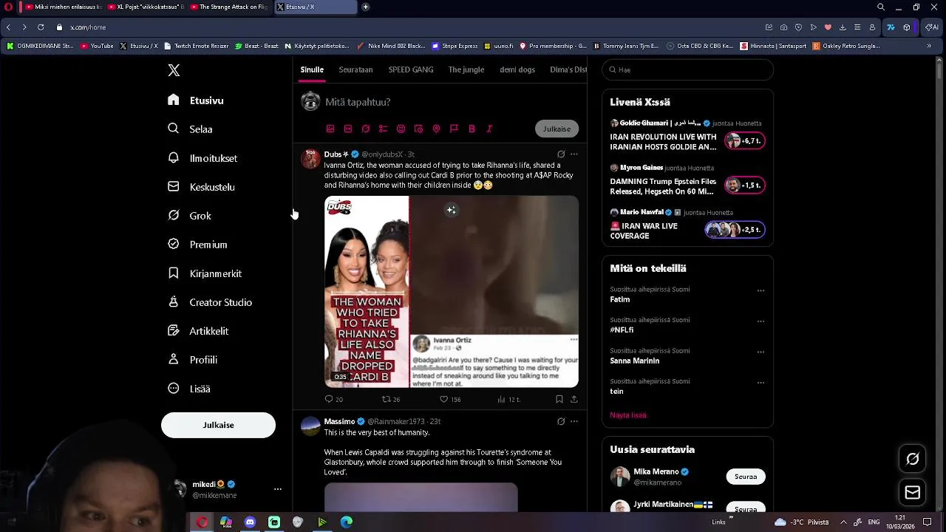Image resolution: width=946 pixels, height=532 pixels.
Task: Open the IRAN REVOLUTION LIVE space
Action: pyautogui.click(x=687, y=137)
